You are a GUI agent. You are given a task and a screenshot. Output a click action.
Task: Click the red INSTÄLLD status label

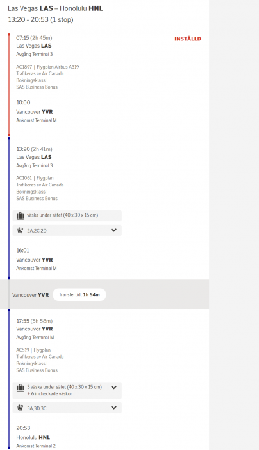coord(188,39)
